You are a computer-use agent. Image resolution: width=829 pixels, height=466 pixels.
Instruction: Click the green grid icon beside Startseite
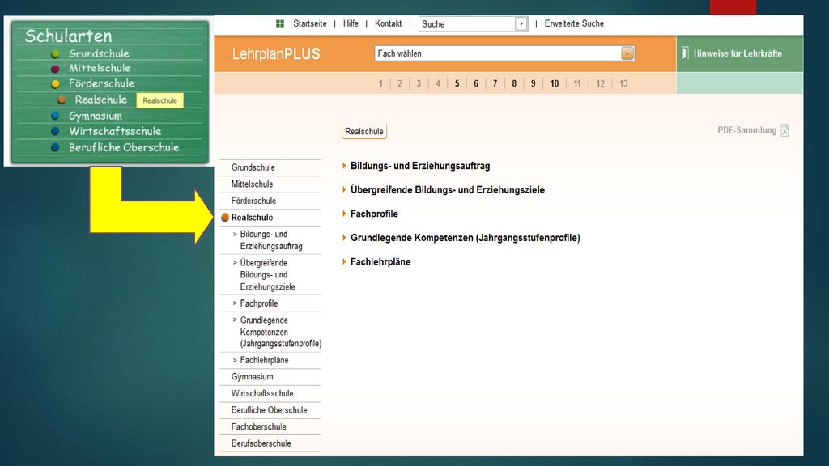[x=280, y=23]
